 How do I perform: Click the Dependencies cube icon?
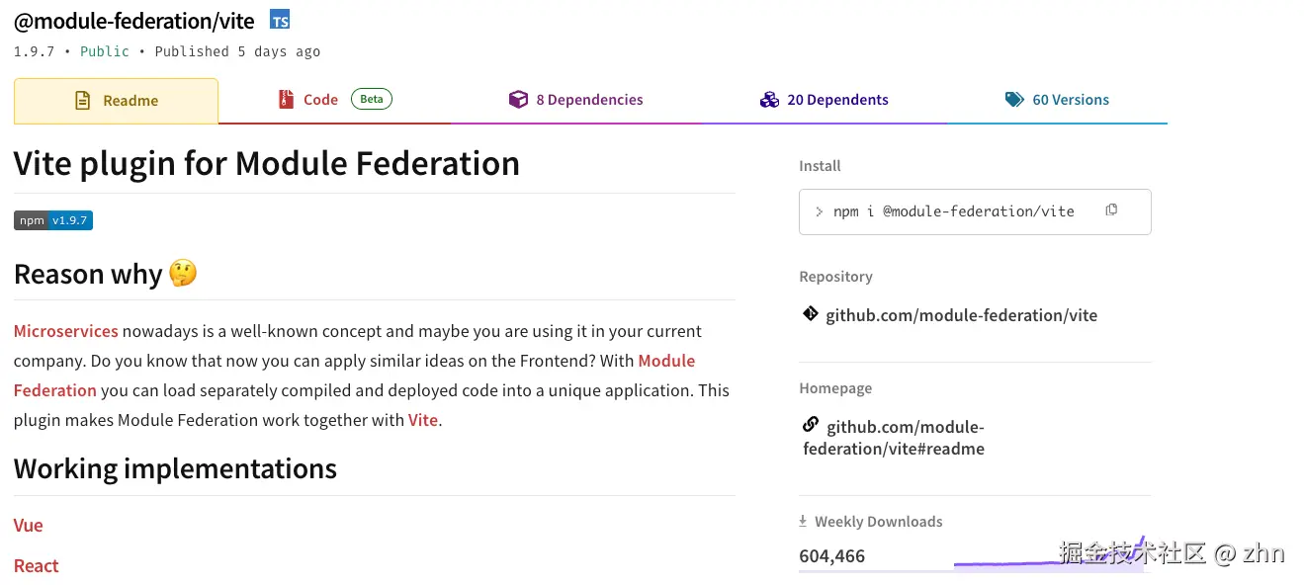[x=518, y=100]
